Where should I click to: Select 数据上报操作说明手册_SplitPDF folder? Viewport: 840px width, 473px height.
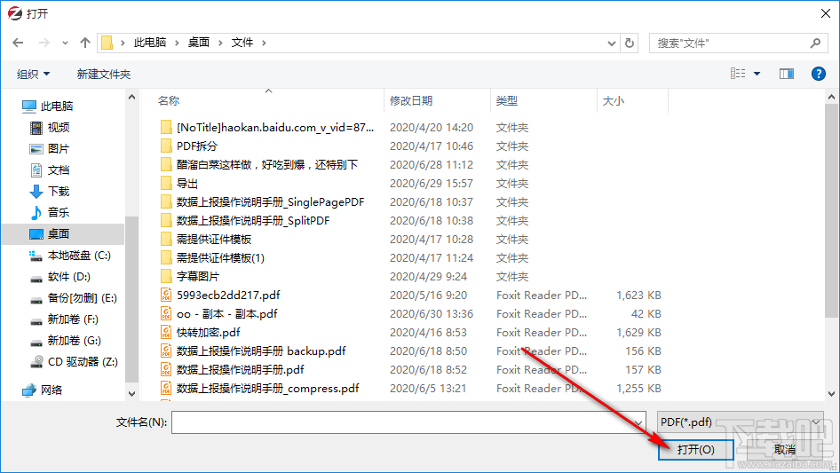pyautogui.click(x=253, y=221)
